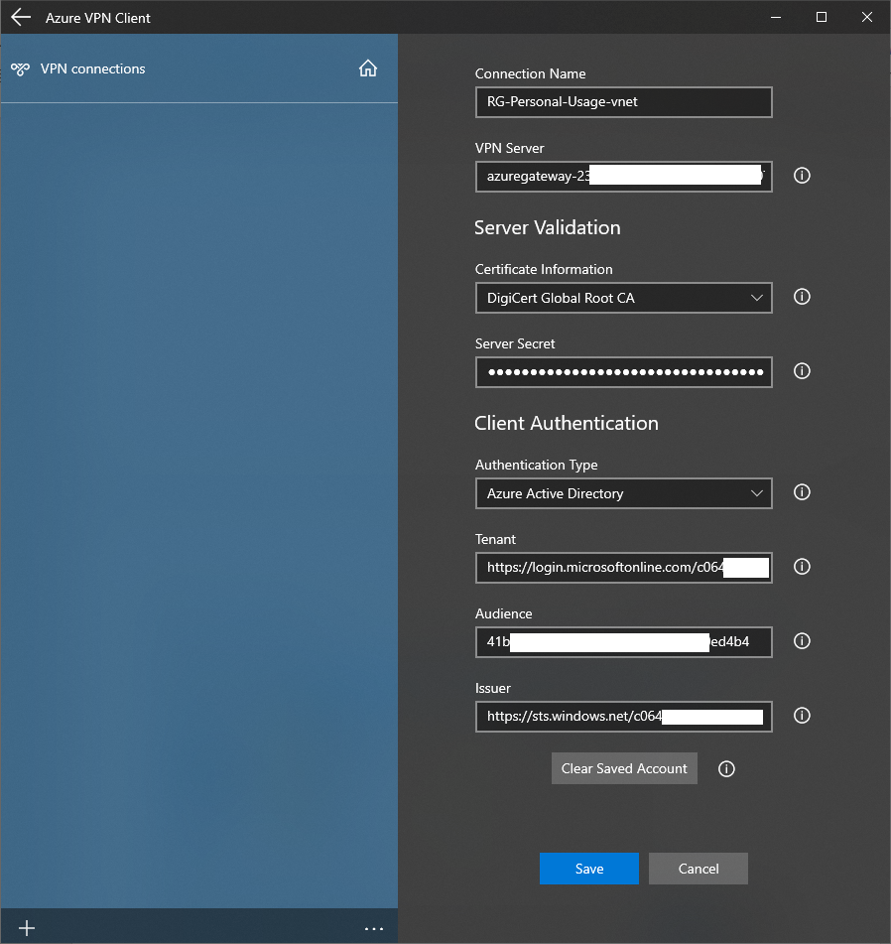This screenshot has height=944, width=891.
Task: Close the Azure VPN Client window
Action: coord(867,18)
